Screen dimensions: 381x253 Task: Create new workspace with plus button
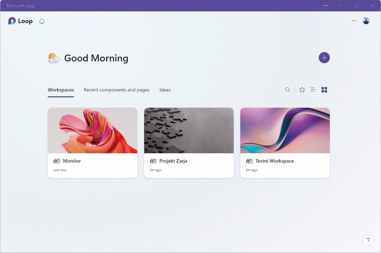pos(324,58)
